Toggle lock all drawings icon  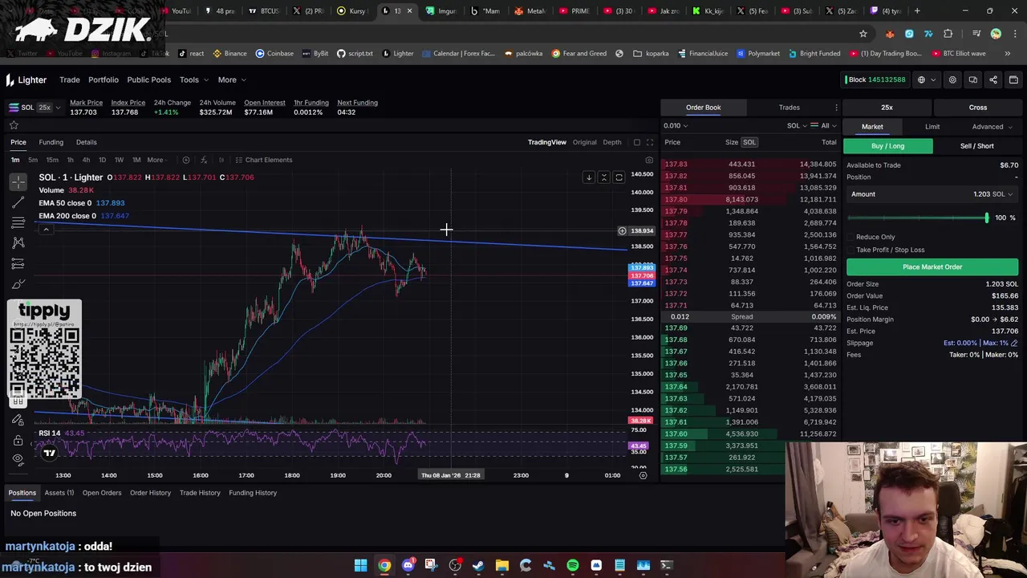point(18,440)
